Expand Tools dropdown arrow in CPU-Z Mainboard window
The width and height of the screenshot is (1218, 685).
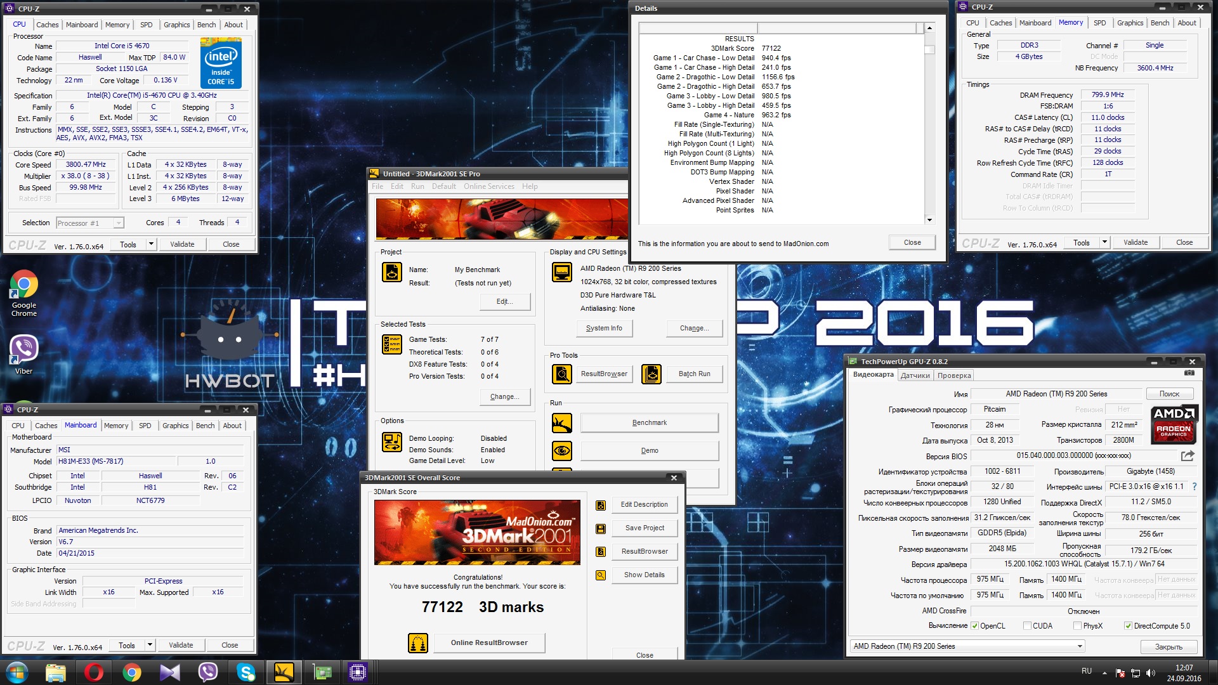click(150, 645)
